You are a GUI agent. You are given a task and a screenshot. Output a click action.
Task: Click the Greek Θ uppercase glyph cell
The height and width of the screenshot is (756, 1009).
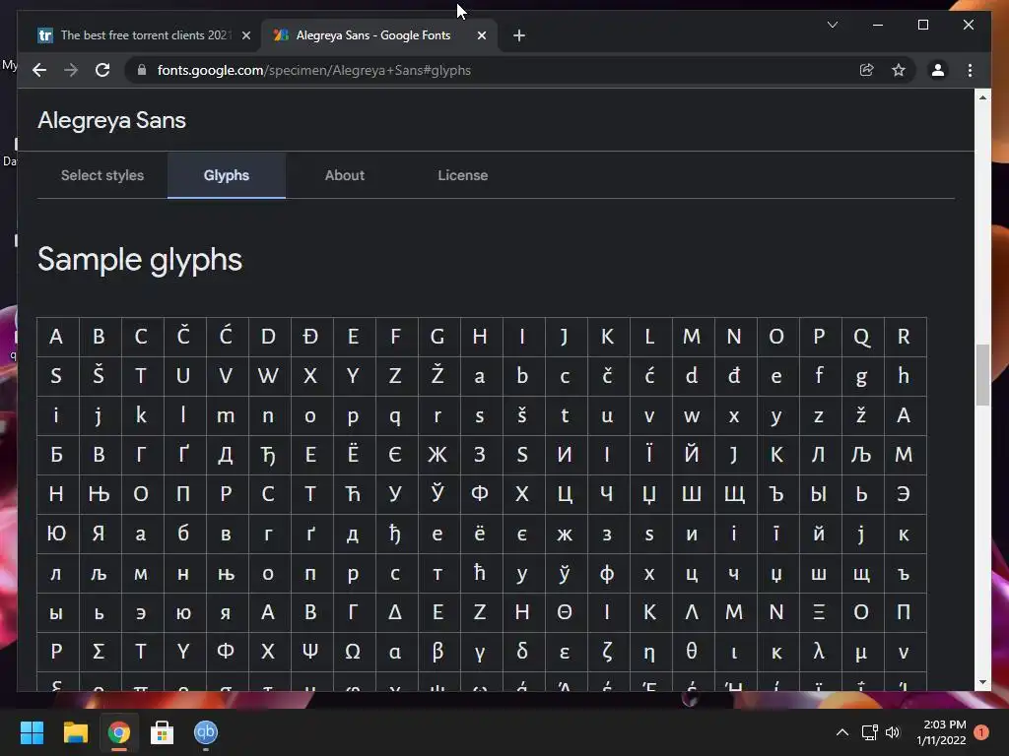pos(565,612)
